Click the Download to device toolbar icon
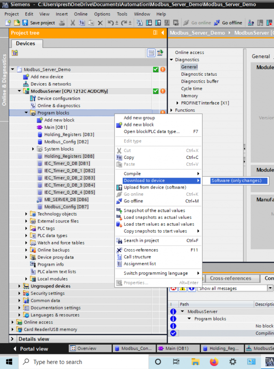Screen dimensions: 274x369 [x=149, y=23]
